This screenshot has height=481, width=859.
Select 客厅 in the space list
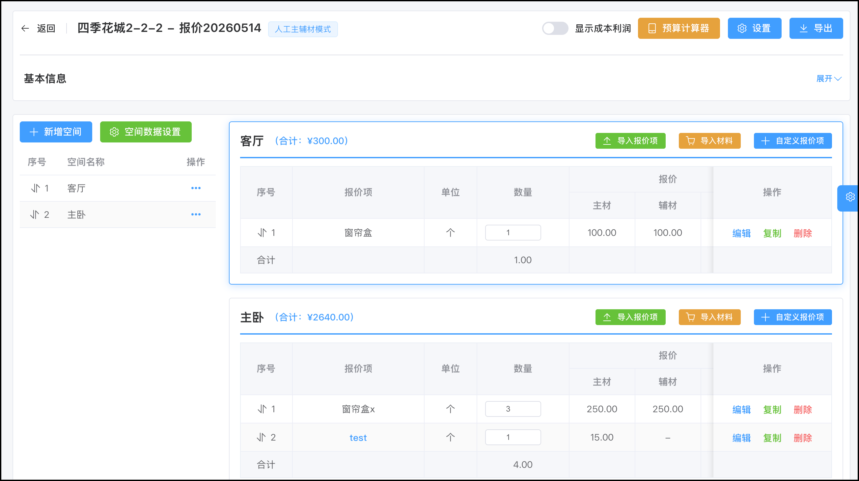pyautogui.click(x=76, y=188)
